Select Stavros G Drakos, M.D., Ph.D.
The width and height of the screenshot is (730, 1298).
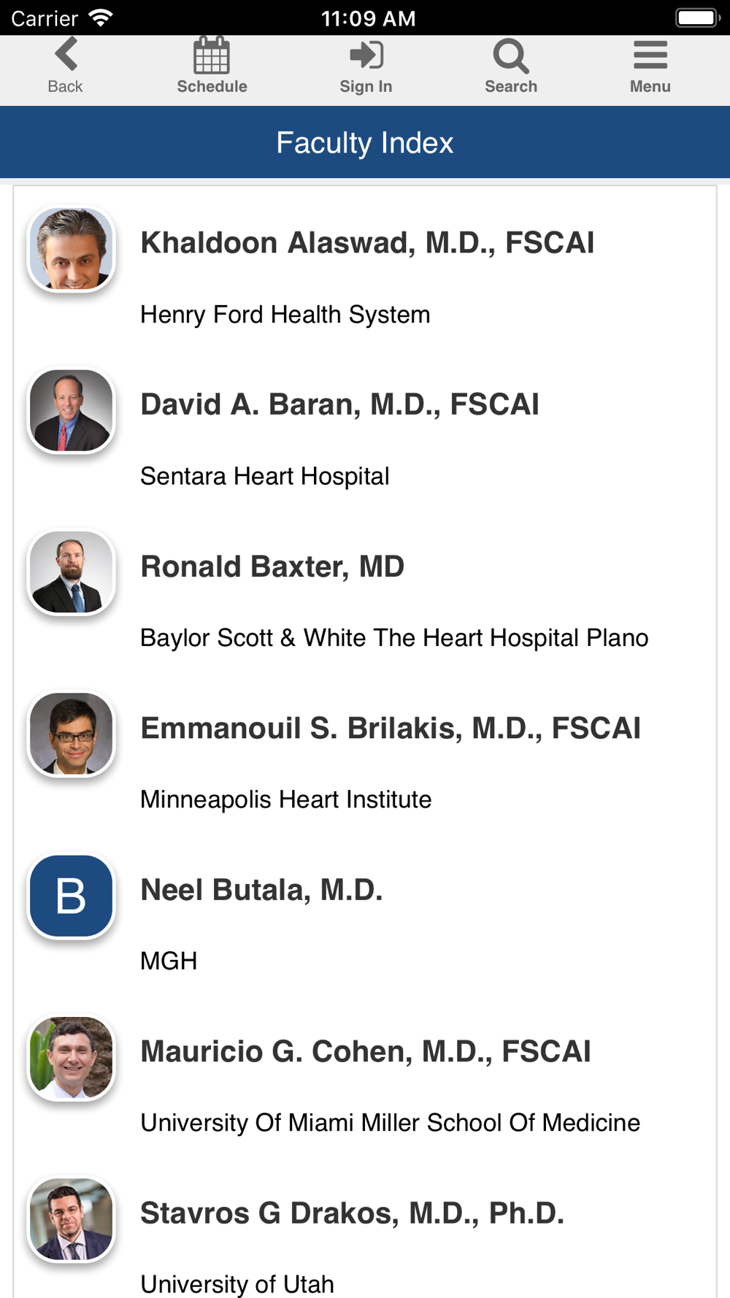pos(352,1213)
